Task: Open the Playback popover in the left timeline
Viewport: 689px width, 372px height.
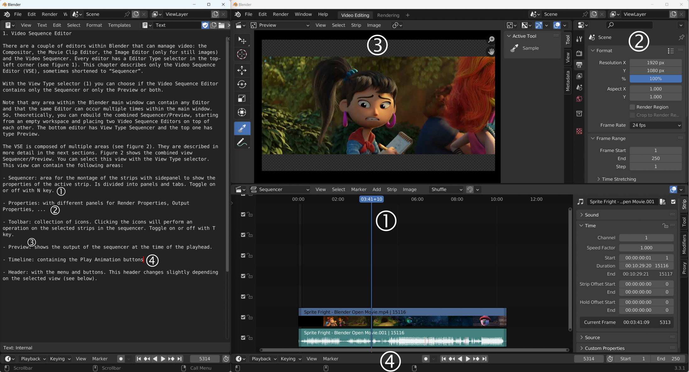Action: (33, 359)
